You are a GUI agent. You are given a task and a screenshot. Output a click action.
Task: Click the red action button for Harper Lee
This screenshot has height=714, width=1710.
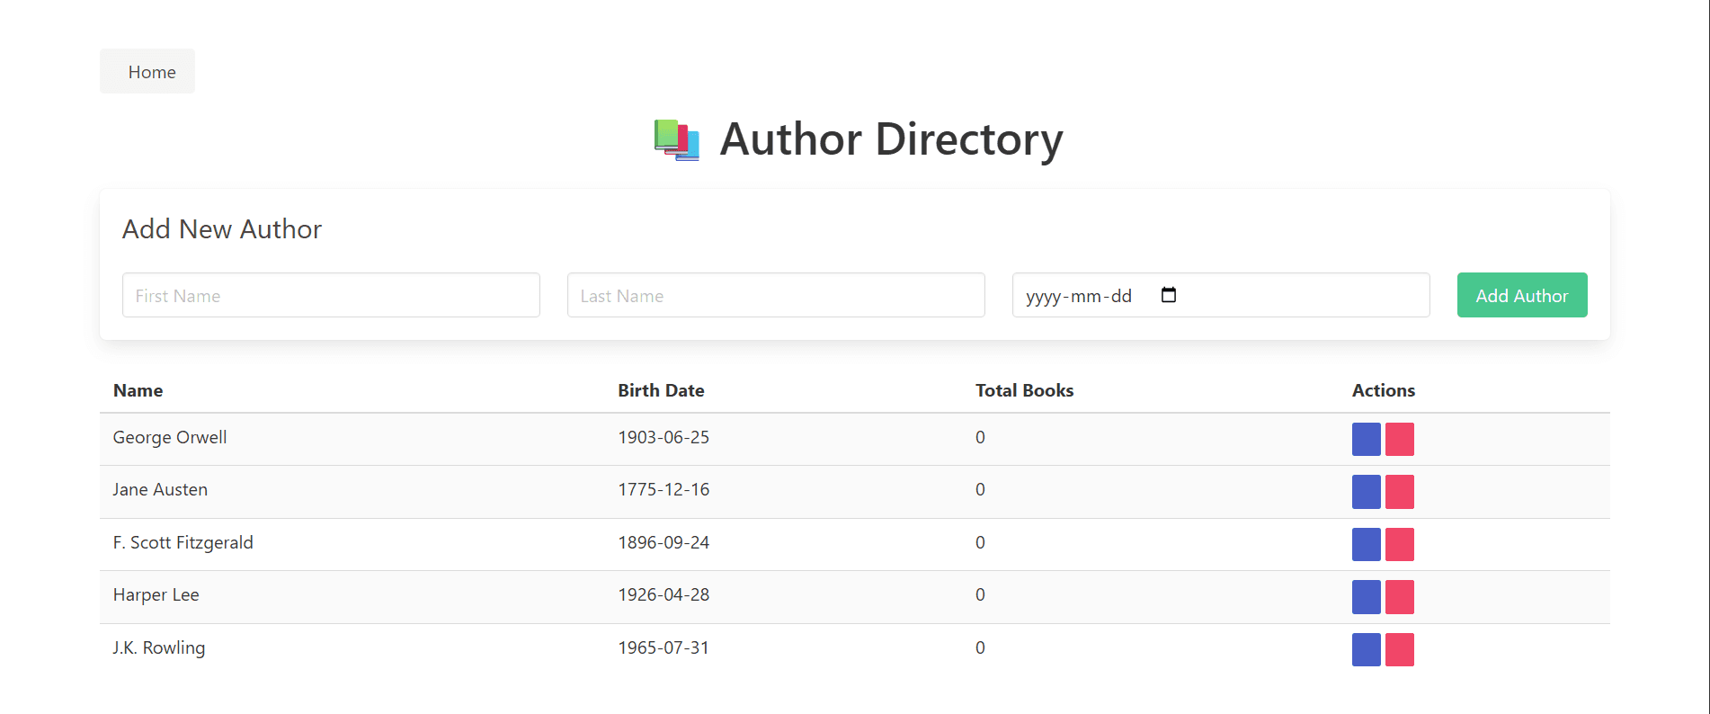point(1399,597)
